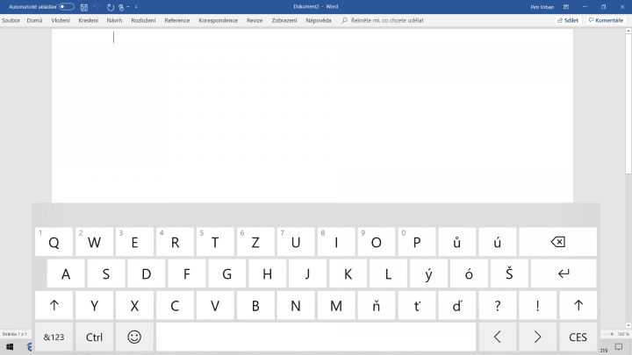Click the Save diskette icon

(x=84, y=7)
